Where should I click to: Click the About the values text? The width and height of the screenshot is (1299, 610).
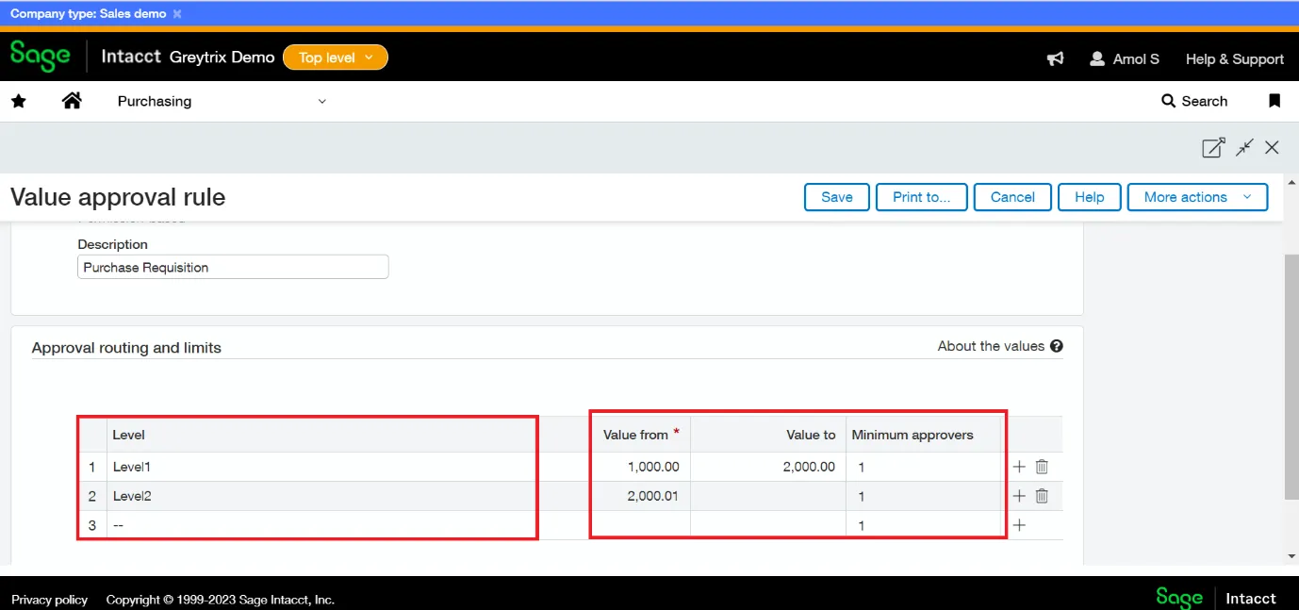[991, 346]
